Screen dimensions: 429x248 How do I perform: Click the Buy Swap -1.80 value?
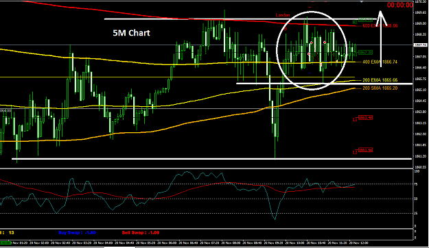[x=77, y=233]
